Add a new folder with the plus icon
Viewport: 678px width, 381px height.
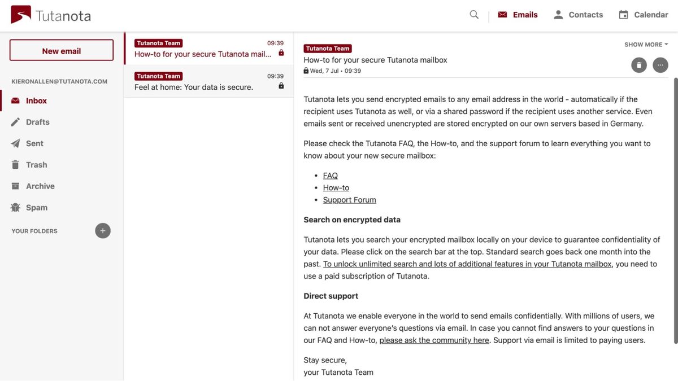(102, 230)
